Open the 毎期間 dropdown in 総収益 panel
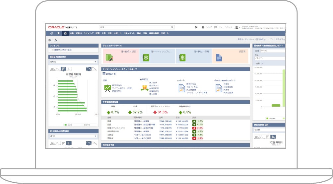The width and height of the screenshot is (333, 184). 73,62
